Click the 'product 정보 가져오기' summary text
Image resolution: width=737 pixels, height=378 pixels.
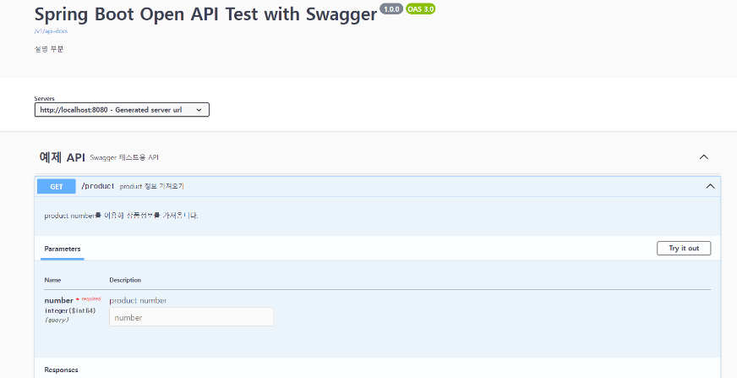point(152,187)
